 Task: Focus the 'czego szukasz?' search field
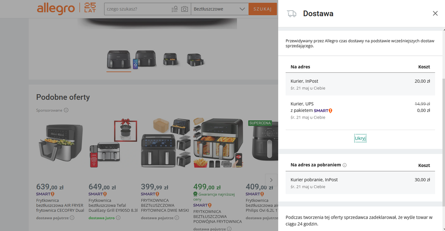[138, 9]
